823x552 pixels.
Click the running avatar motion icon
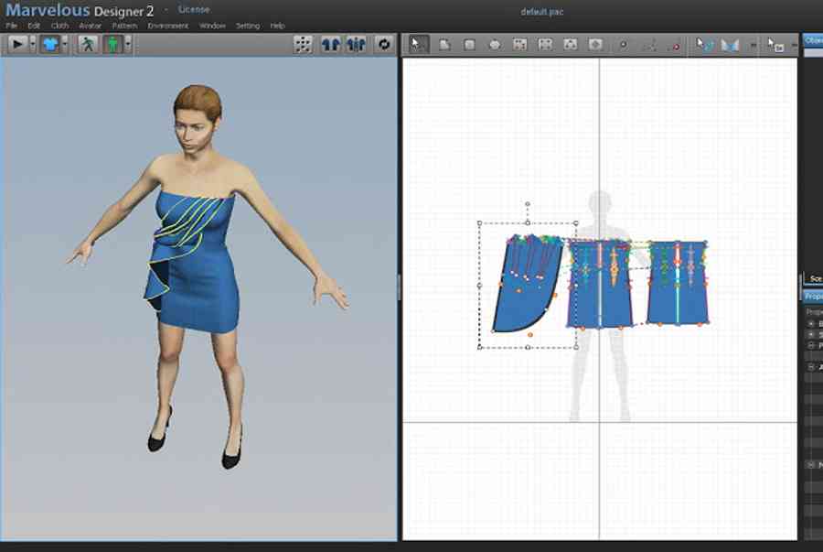(88, 44)
